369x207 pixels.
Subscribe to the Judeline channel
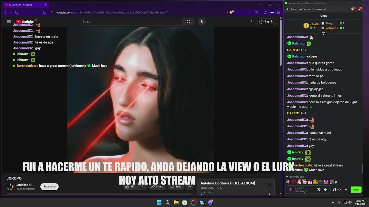(49, 187)
